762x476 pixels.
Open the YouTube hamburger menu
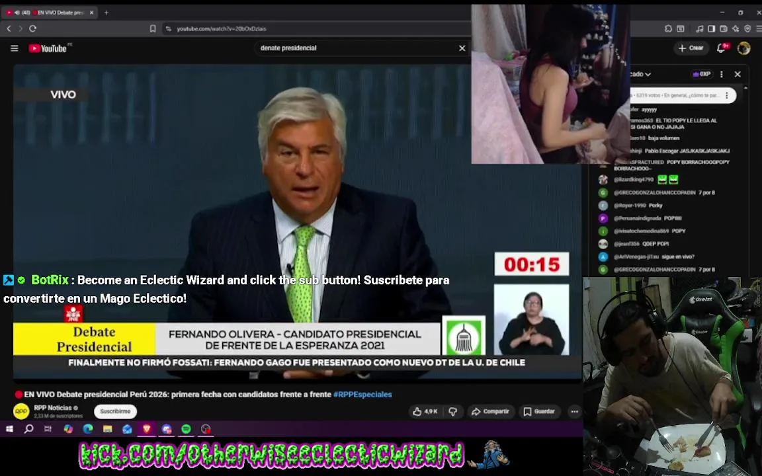pyautogui.click(x=15, y=48)
